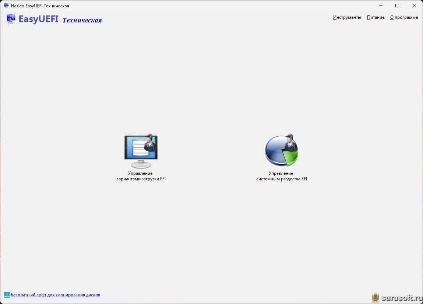423x304 pixels.
Task: Open the О программе menu
Action: point(404,17)
